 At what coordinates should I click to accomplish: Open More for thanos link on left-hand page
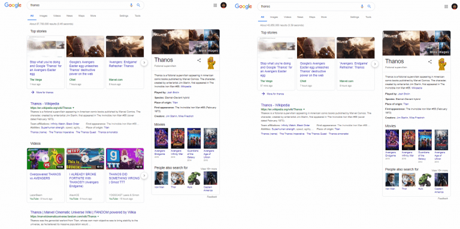[43, 92]
